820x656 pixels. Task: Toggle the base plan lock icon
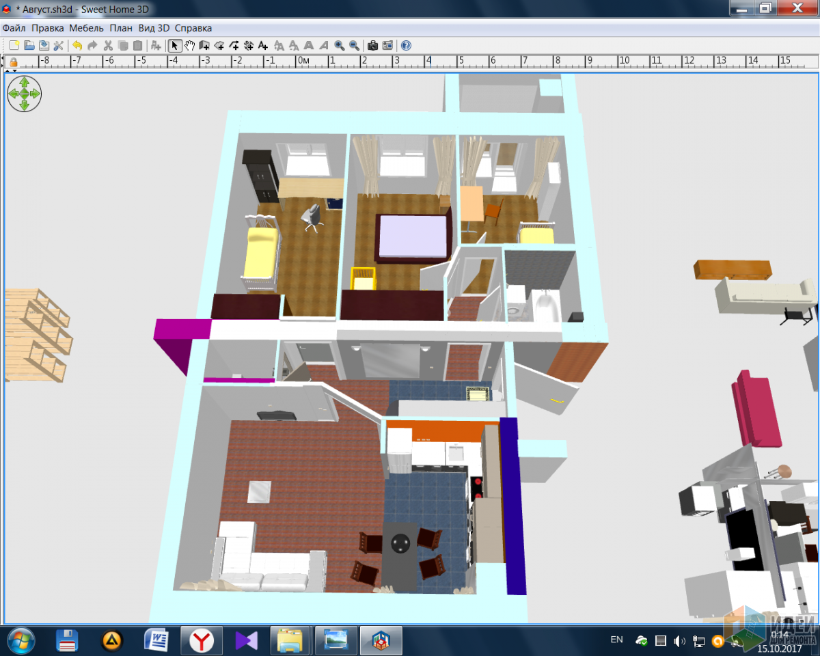click(13, 61)
